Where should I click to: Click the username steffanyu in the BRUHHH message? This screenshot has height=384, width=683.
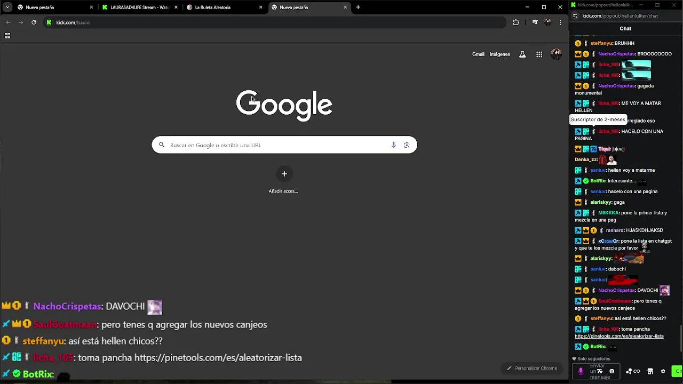(x=601, y=43)
